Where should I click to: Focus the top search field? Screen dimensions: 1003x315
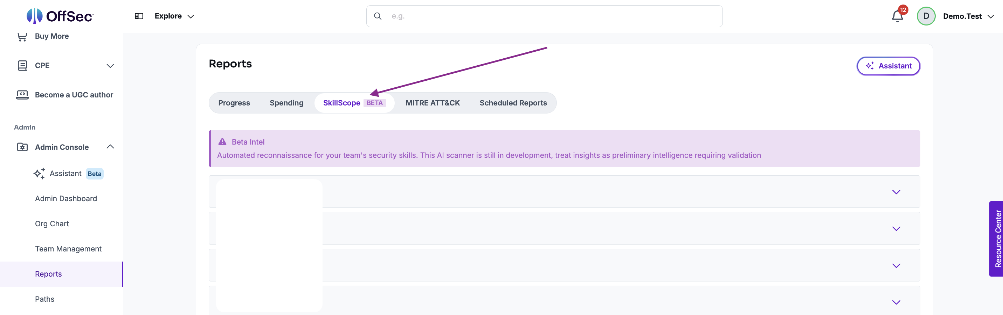point(544,16)
